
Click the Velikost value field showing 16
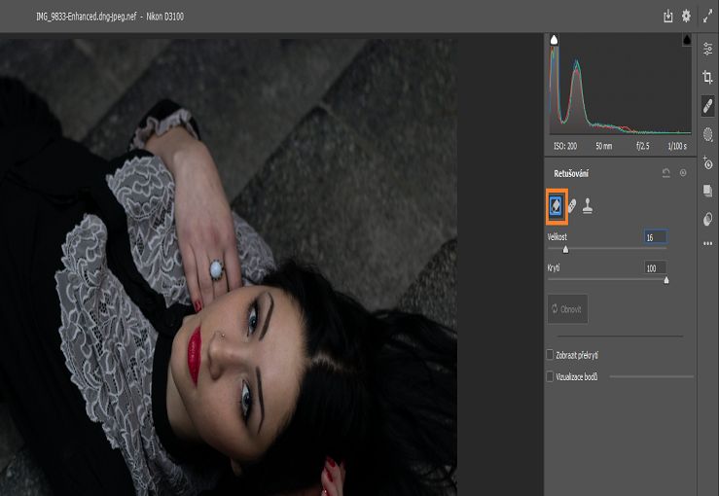pyautogui.click(x=655, y=237)
